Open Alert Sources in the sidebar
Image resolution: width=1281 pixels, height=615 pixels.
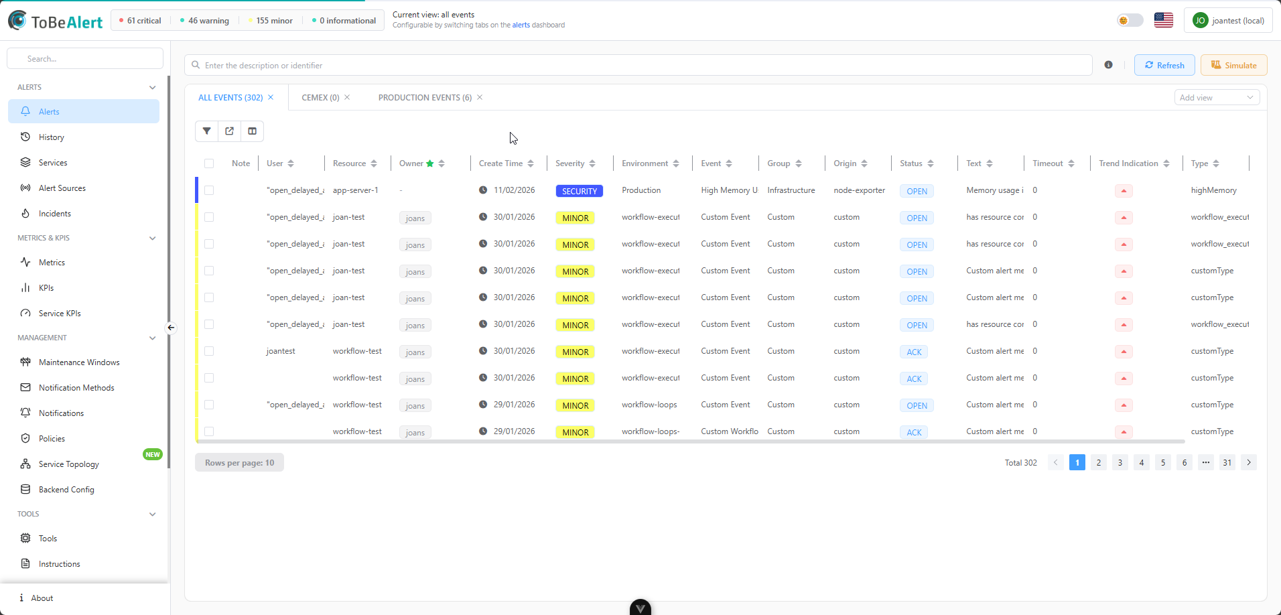point(84,188)
